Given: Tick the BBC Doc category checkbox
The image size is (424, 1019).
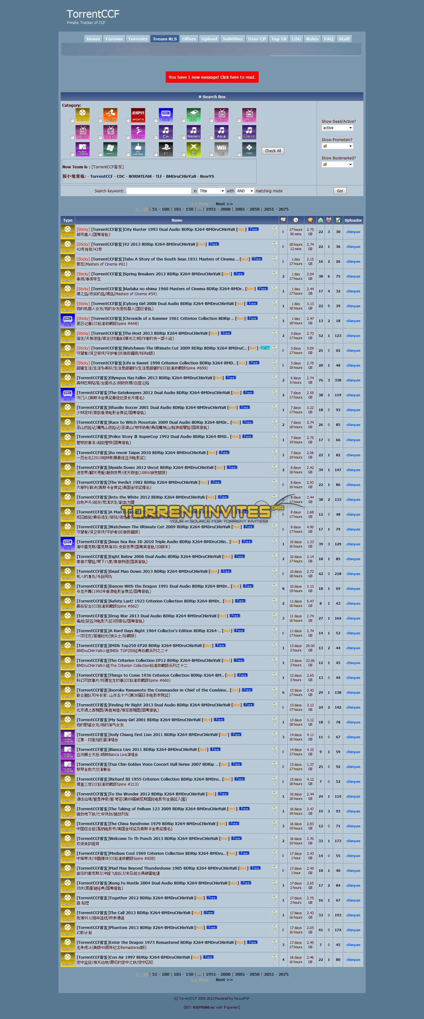Looking at the screenshot, I should click(156, 120).
